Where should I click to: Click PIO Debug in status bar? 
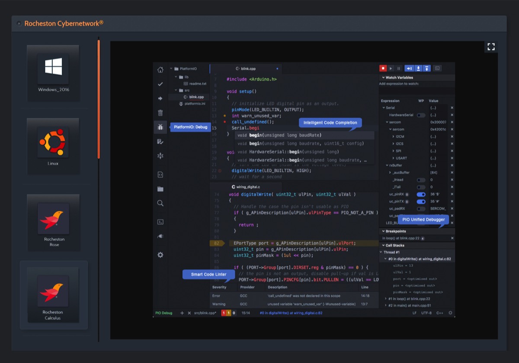click(164, 313)
